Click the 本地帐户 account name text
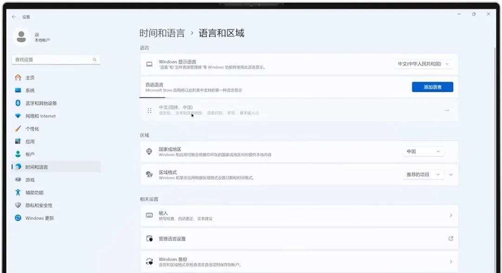The width and height of the screenshot is (502, 273). point(42,40)
